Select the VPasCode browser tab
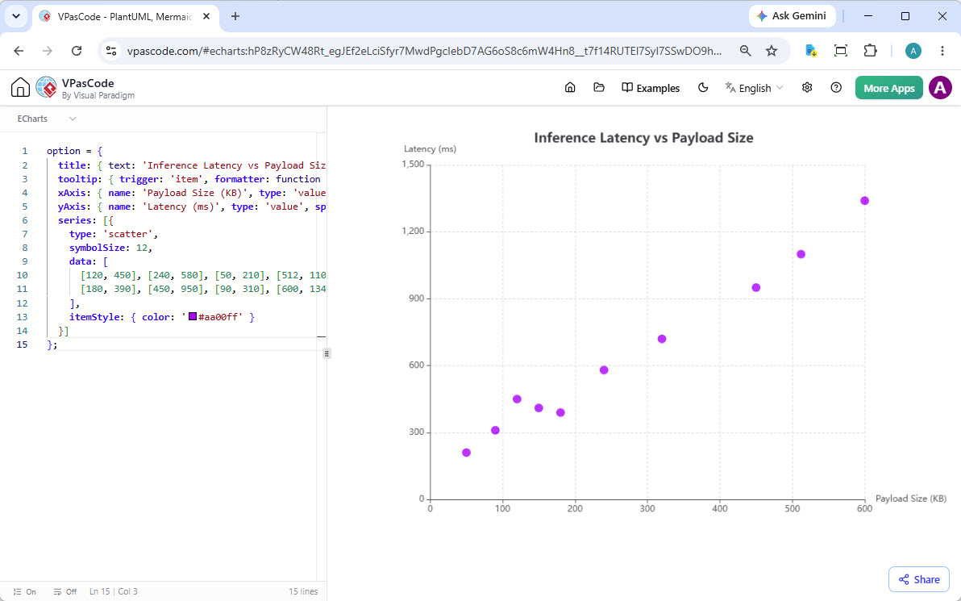This screenshot has height=601, width=961. 126,17
